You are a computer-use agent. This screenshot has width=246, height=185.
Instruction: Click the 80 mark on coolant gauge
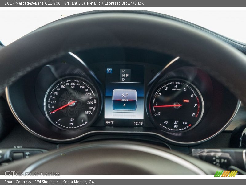[x=176, y=126]
